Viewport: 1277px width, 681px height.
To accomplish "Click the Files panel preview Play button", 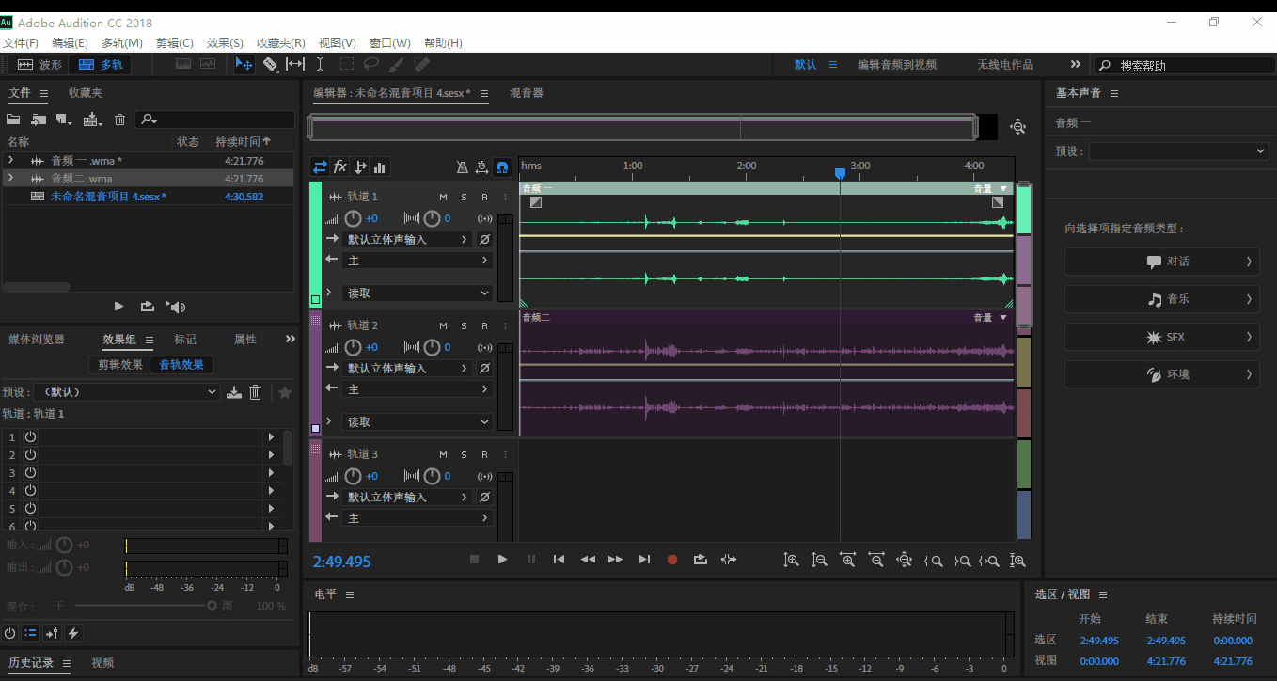I will click(118, 307).
